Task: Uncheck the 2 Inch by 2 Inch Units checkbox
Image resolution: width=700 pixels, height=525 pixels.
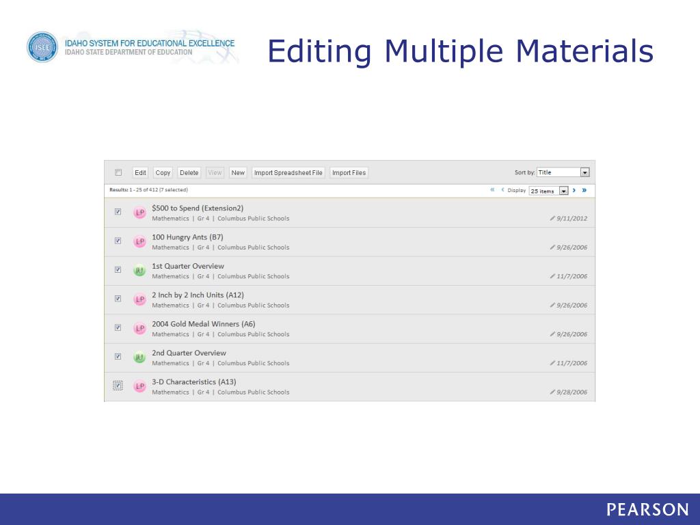Action: pyautogui.click(x=118, y=299)
